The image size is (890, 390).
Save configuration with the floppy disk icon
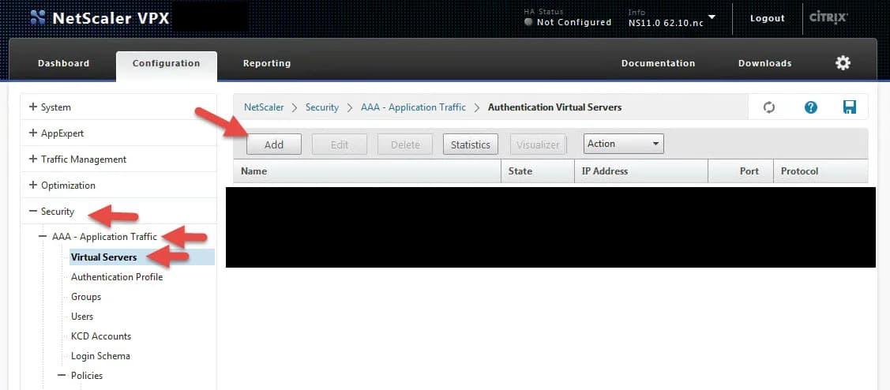(x=849, y=107)
